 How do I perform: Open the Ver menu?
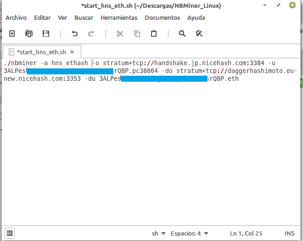(62, 18)
